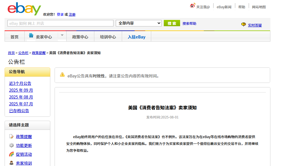This screenshot has width=281, height=166.
Task: Open 网站地图 in the top bar
Action: click(x=259, y=7)
